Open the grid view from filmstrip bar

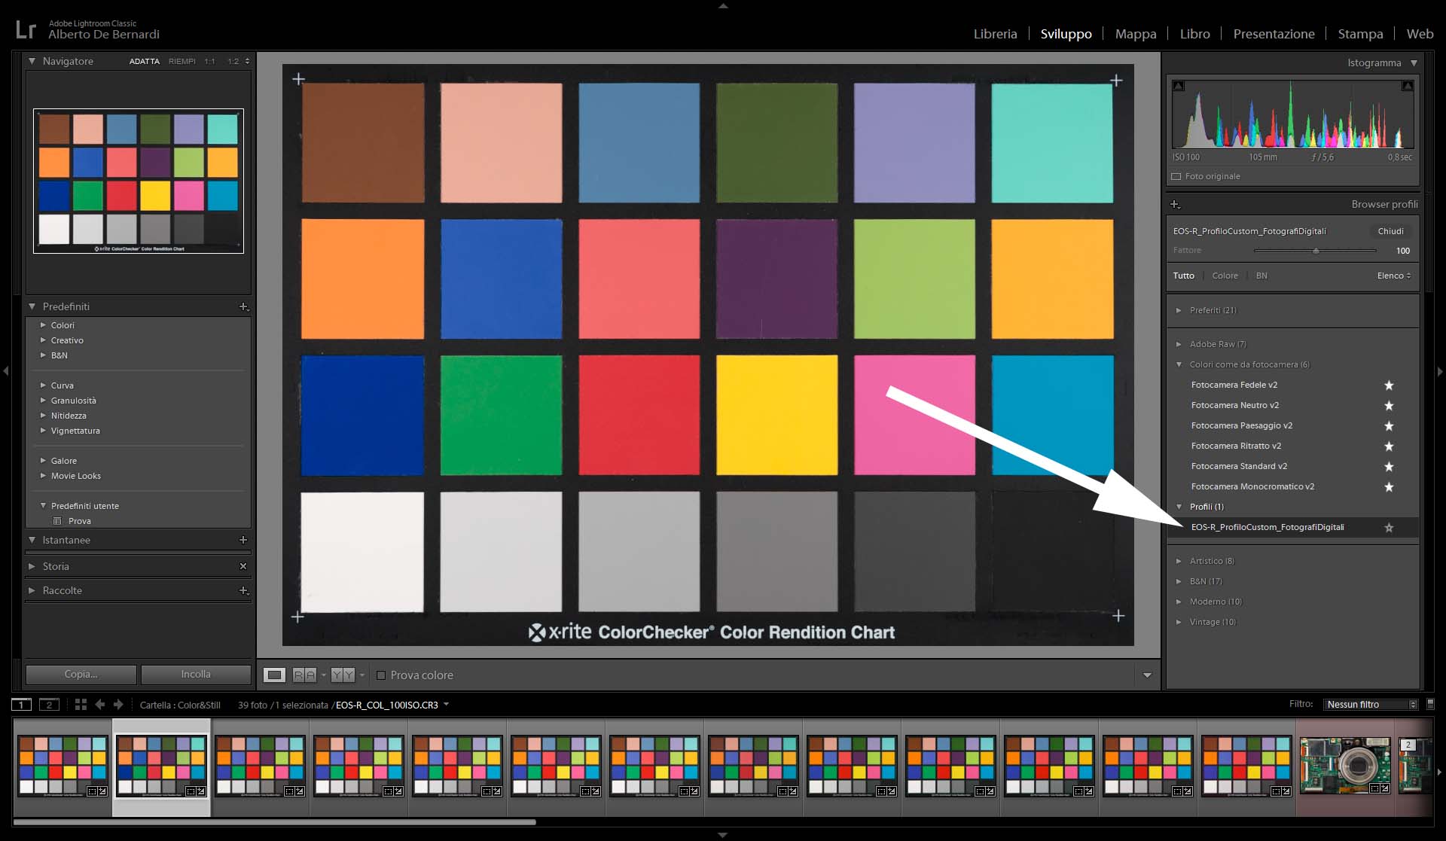pyautogui.click(x=81, y=705)
